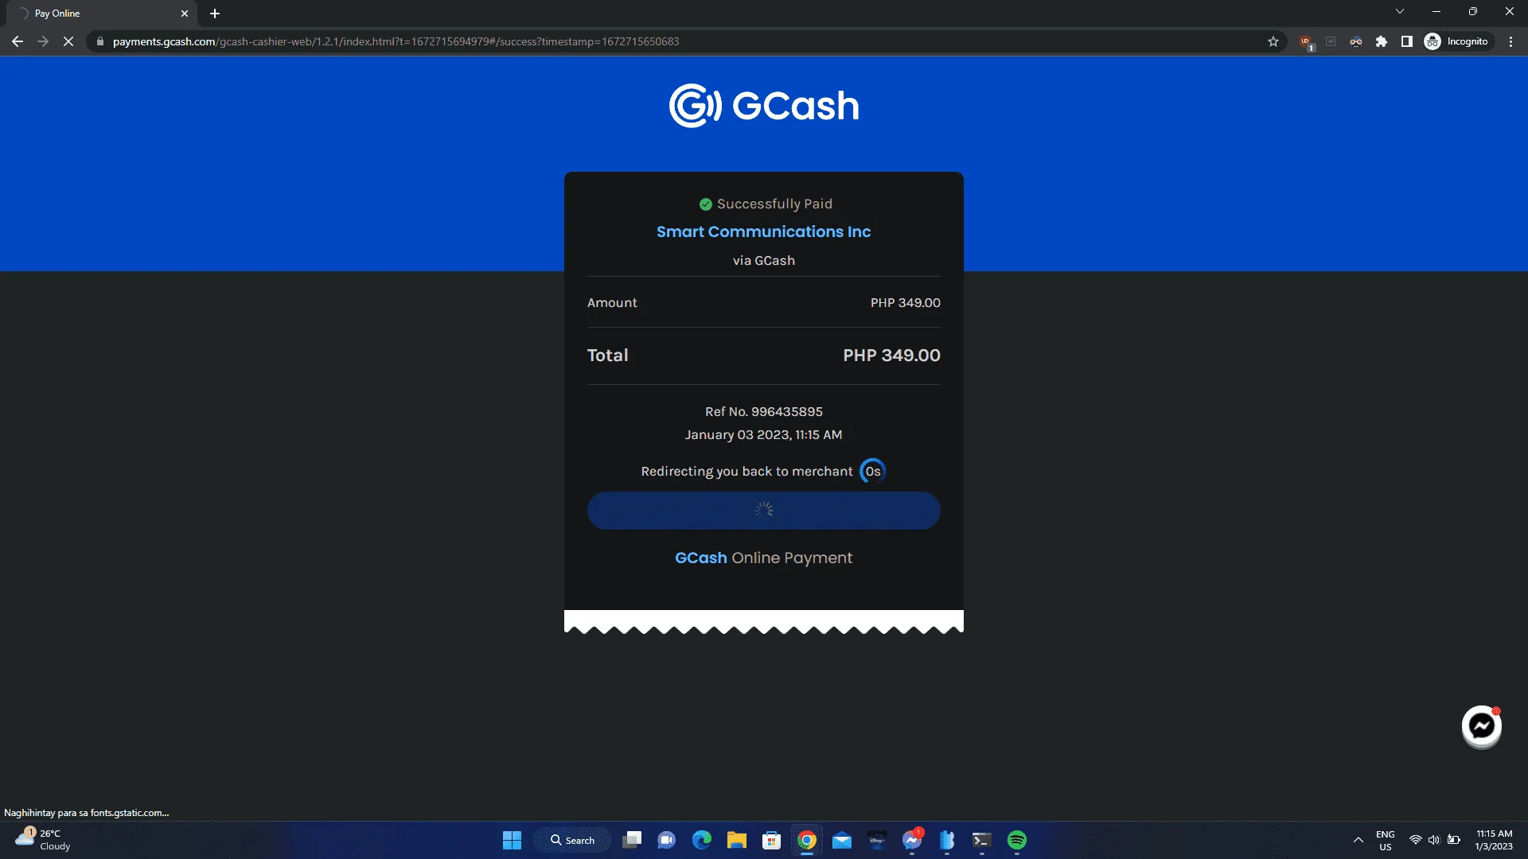Open the Windows Start menu

[x=512, y=841]
